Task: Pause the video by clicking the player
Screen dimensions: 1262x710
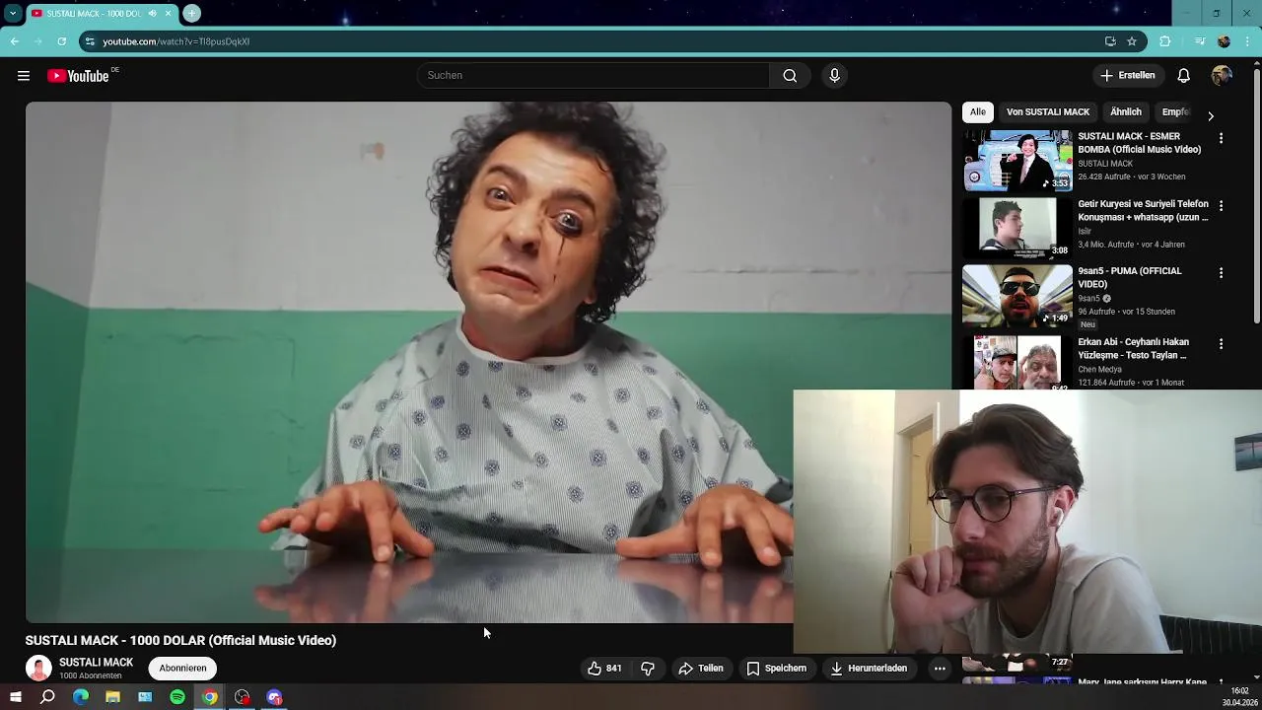Action: [489, 362]
